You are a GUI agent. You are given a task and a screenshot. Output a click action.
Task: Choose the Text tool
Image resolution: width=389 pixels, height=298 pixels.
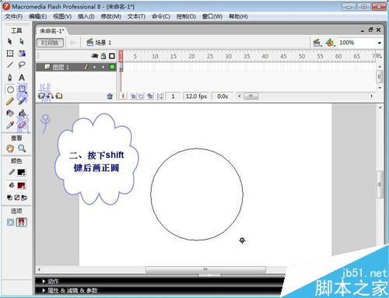click(x=22, y=78)
